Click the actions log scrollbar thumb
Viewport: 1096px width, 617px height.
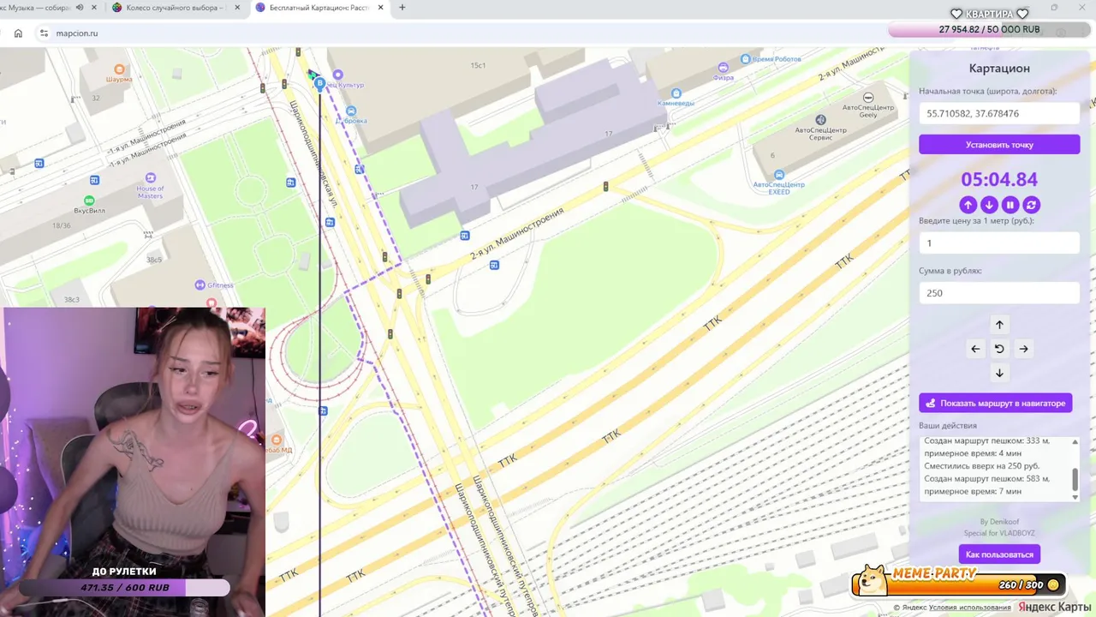(x=1075, y=480)
